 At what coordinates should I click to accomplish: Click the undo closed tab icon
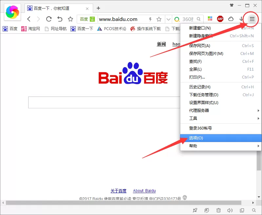[x=60, y=19]
